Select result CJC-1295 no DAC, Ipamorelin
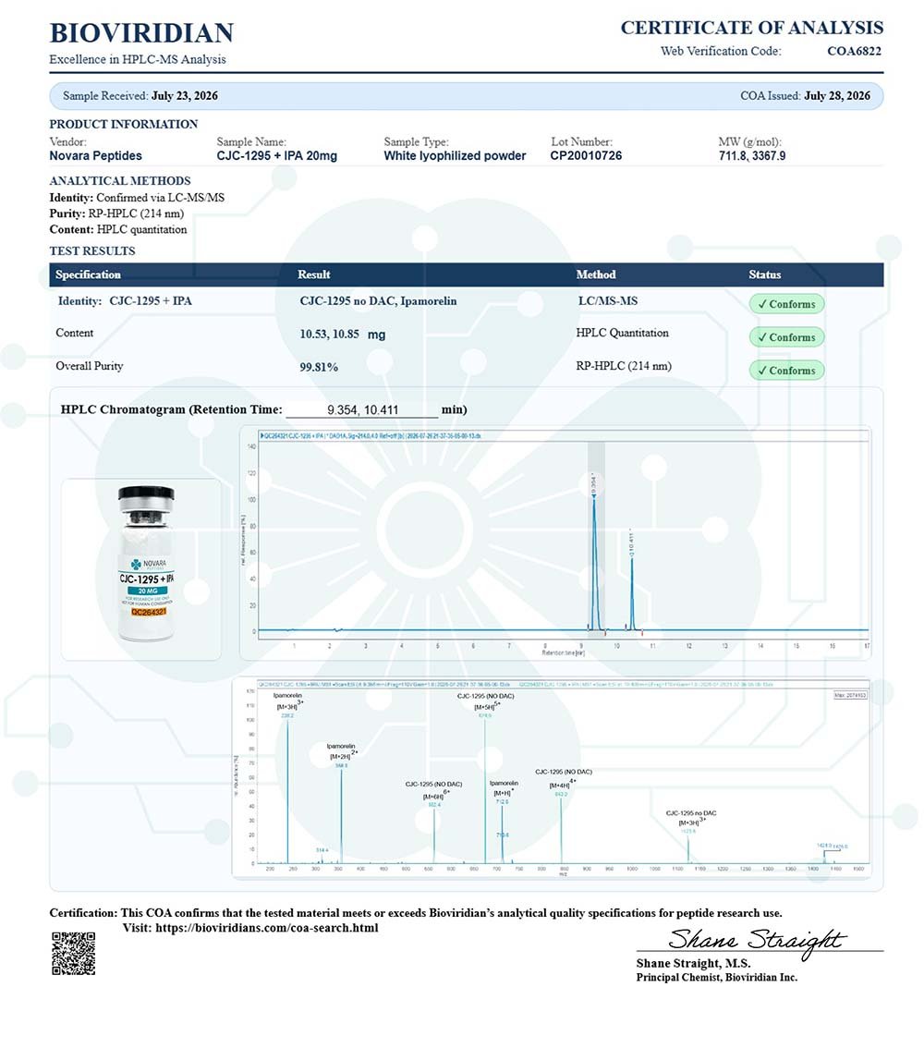 (378, 300)
